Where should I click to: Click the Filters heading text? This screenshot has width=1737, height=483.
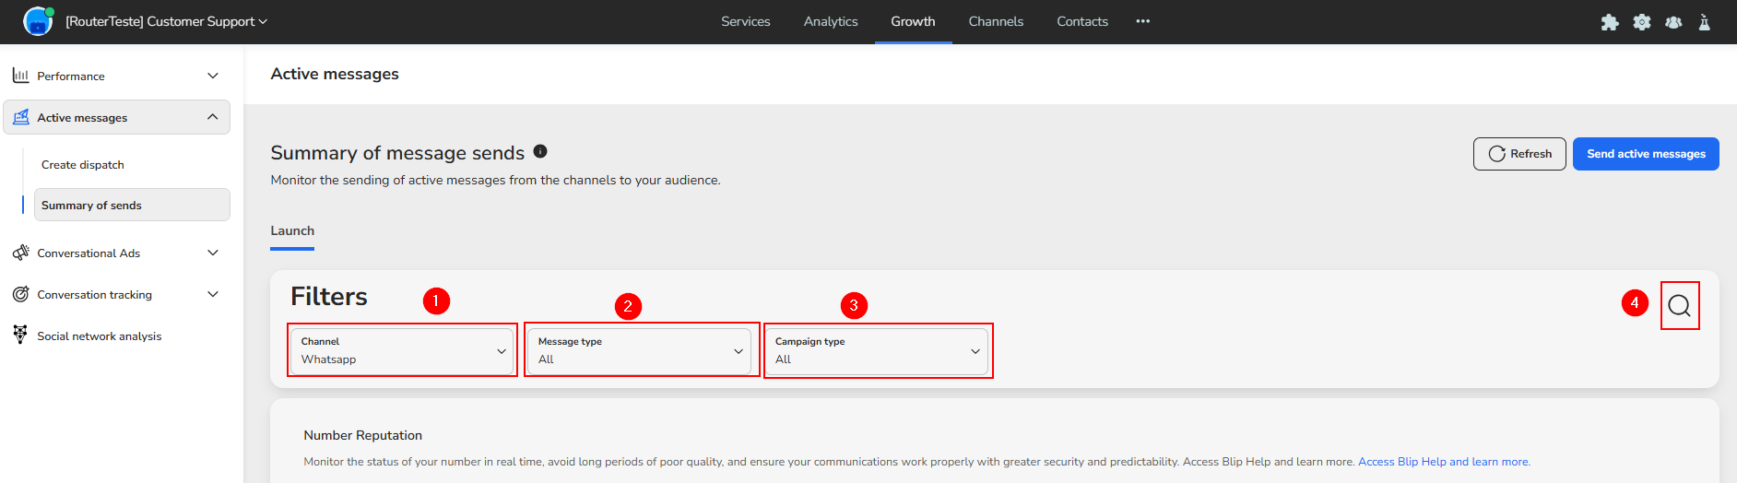(329, 297)
